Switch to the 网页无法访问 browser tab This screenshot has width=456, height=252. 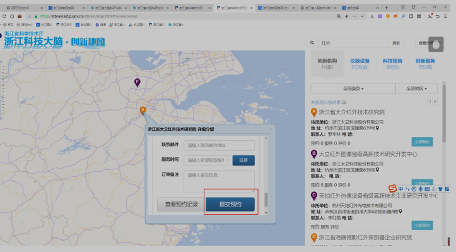coord(24,8)
